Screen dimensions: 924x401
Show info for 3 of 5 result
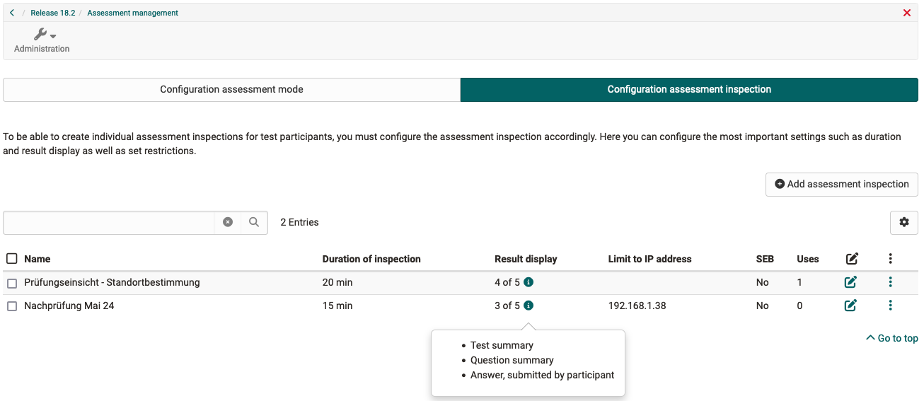point(529,306)
